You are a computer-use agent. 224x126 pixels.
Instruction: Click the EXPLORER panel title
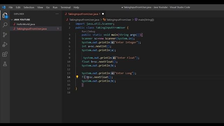(19, 14)
